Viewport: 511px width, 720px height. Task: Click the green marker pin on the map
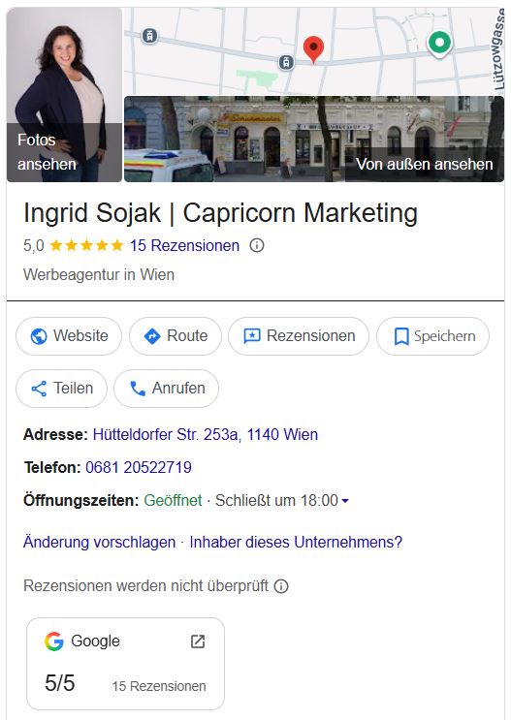pyautogui.click(x=440, y=45)
